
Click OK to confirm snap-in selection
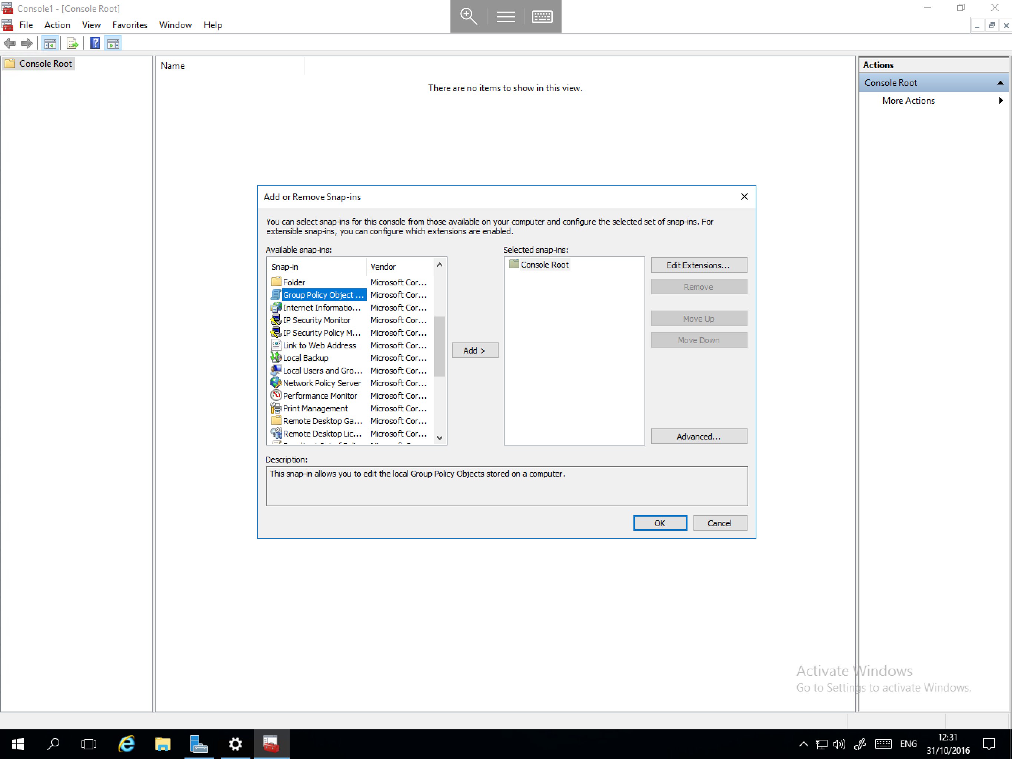pyautogui.click(x=660, y=522)
